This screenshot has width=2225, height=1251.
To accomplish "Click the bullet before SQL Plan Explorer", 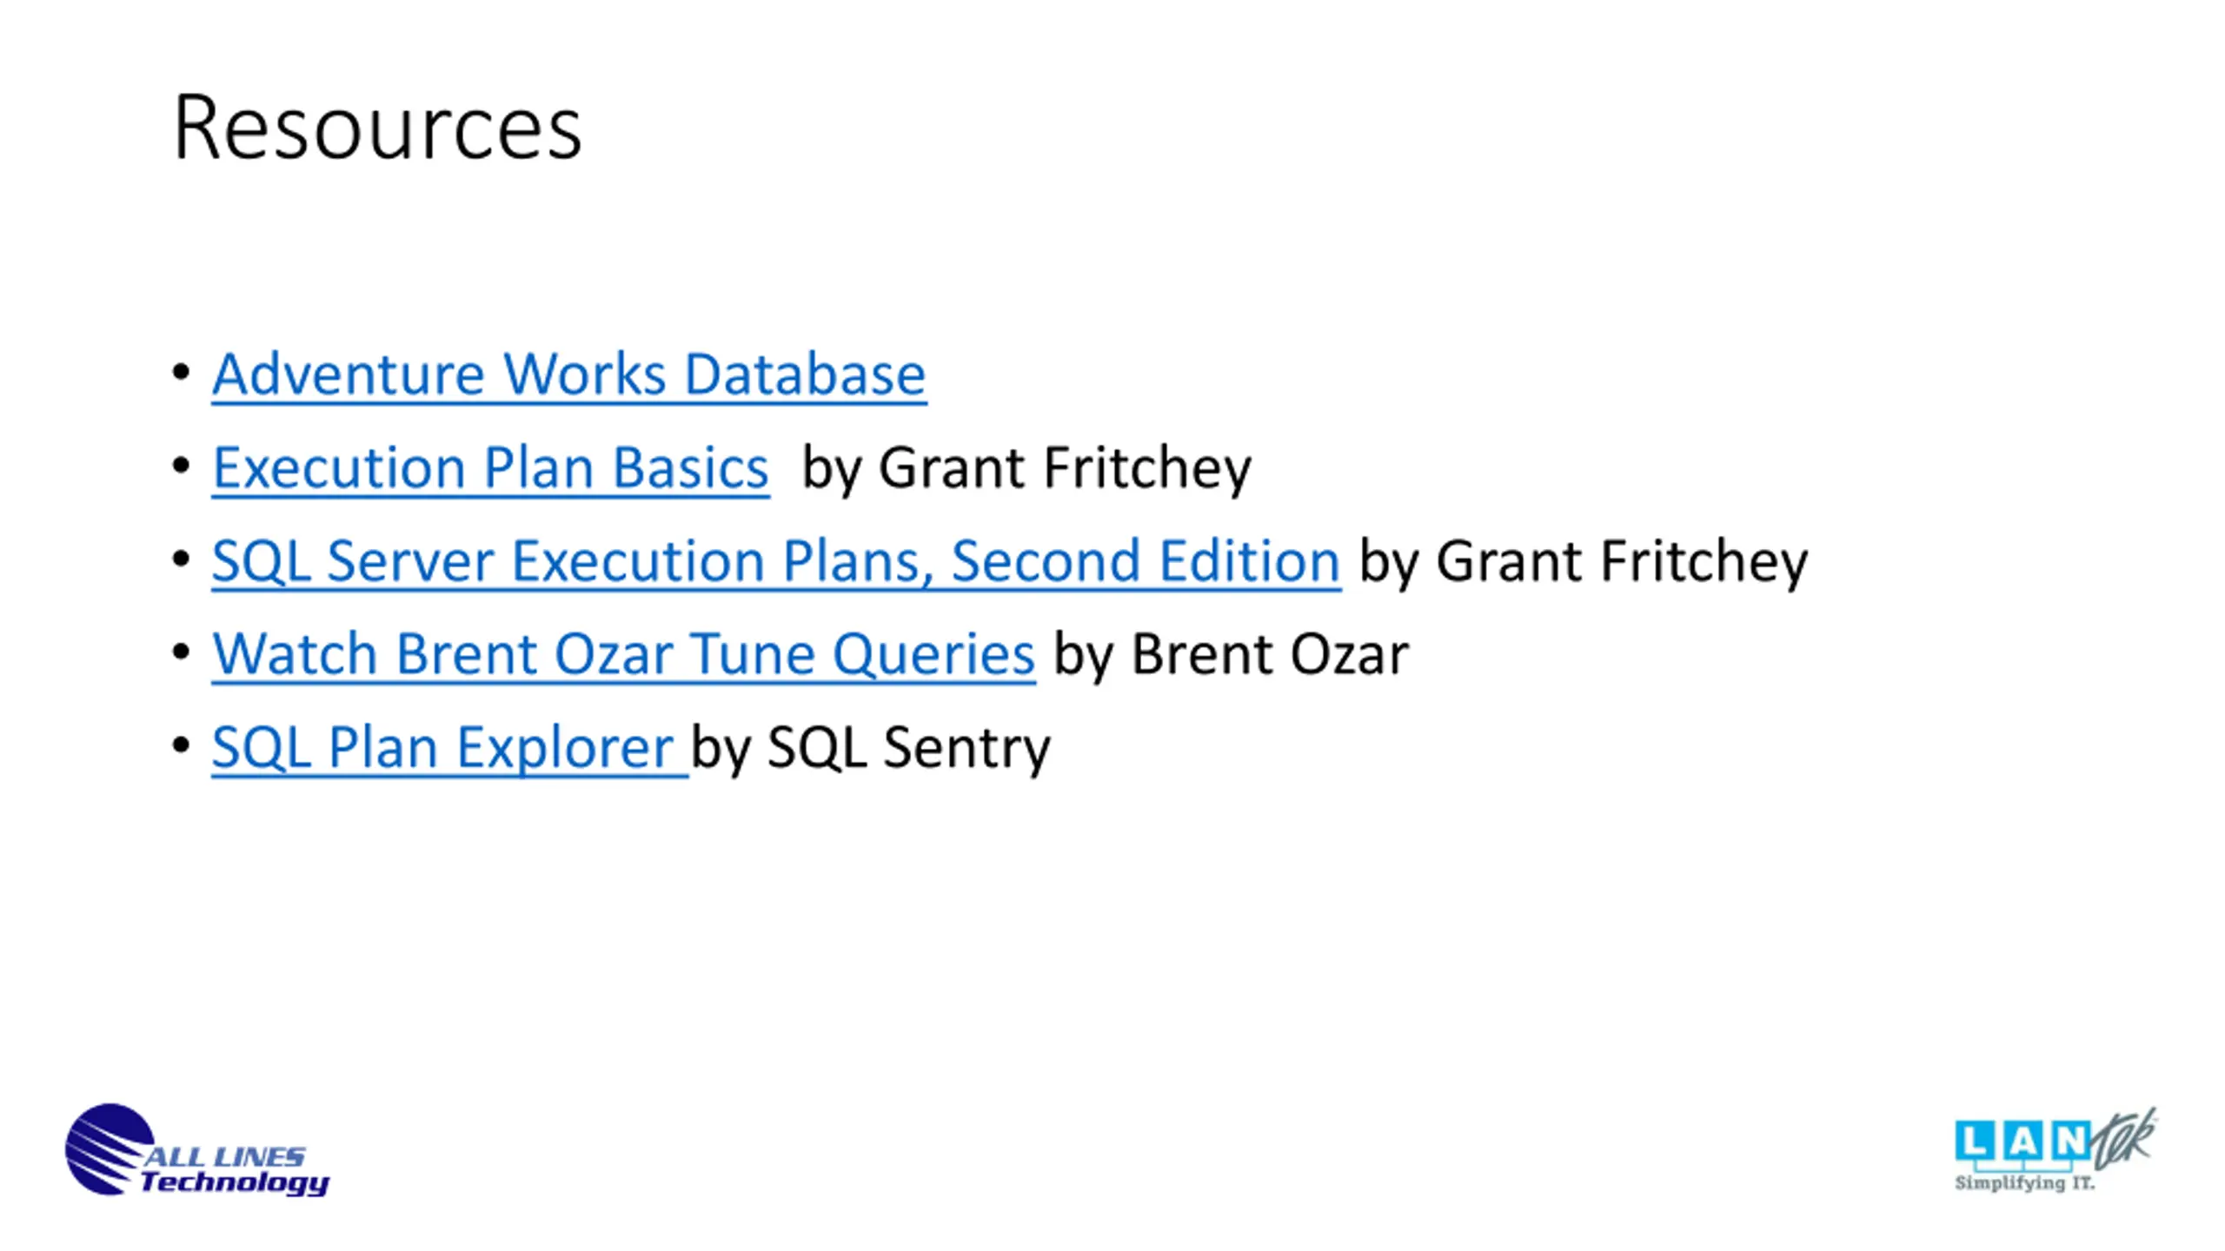I will coord(181,745).
